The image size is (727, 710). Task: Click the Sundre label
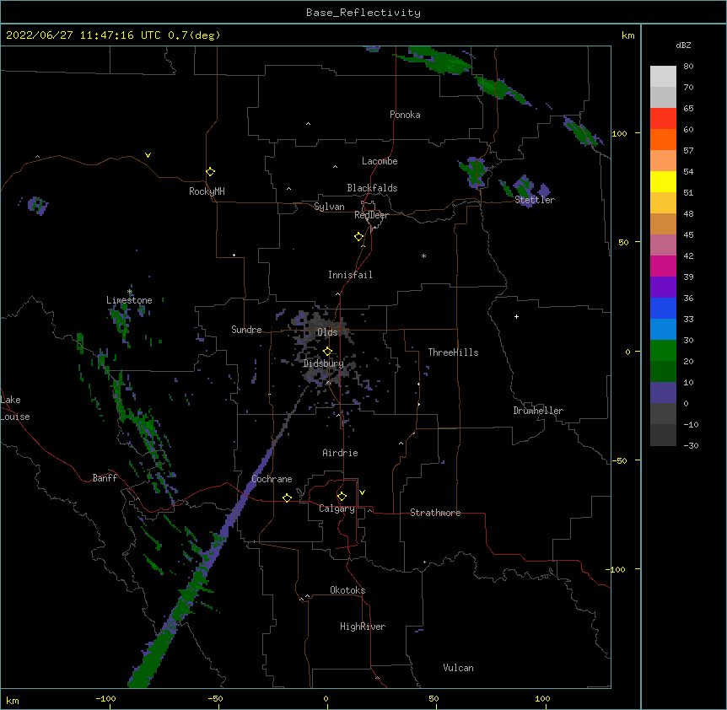[x=246, y=330]
